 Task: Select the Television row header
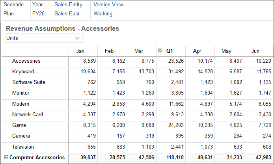click(23, 147)
